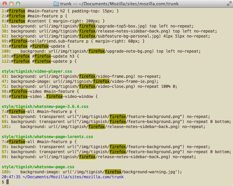This screenshot has width=233, height=186.
Task: Click line 12 with upgrade-top5-box.jpg
Action: [98, 26]
